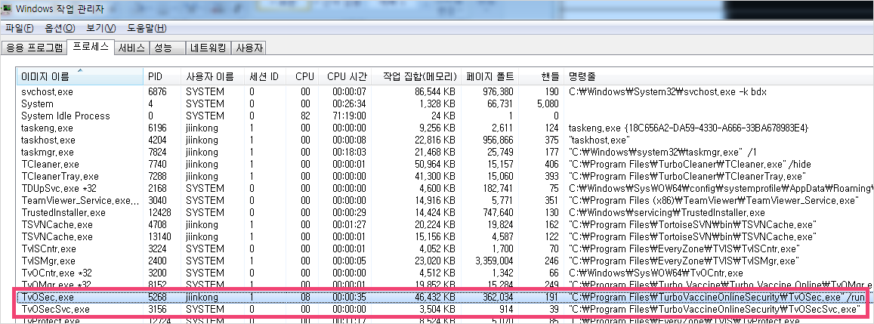The image size is (874, 324).
Task: Click CPU time 00:26:34
Action: point(350,103)
